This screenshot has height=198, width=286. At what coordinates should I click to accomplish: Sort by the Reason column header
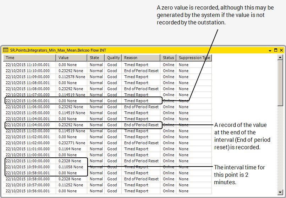point(141,58)
